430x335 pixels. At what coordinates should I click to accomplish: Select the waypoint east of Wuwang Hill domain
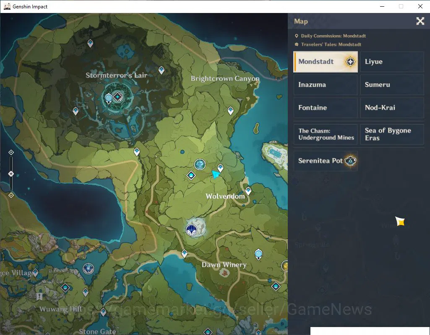pyautogui.click(x=86, y=292)
